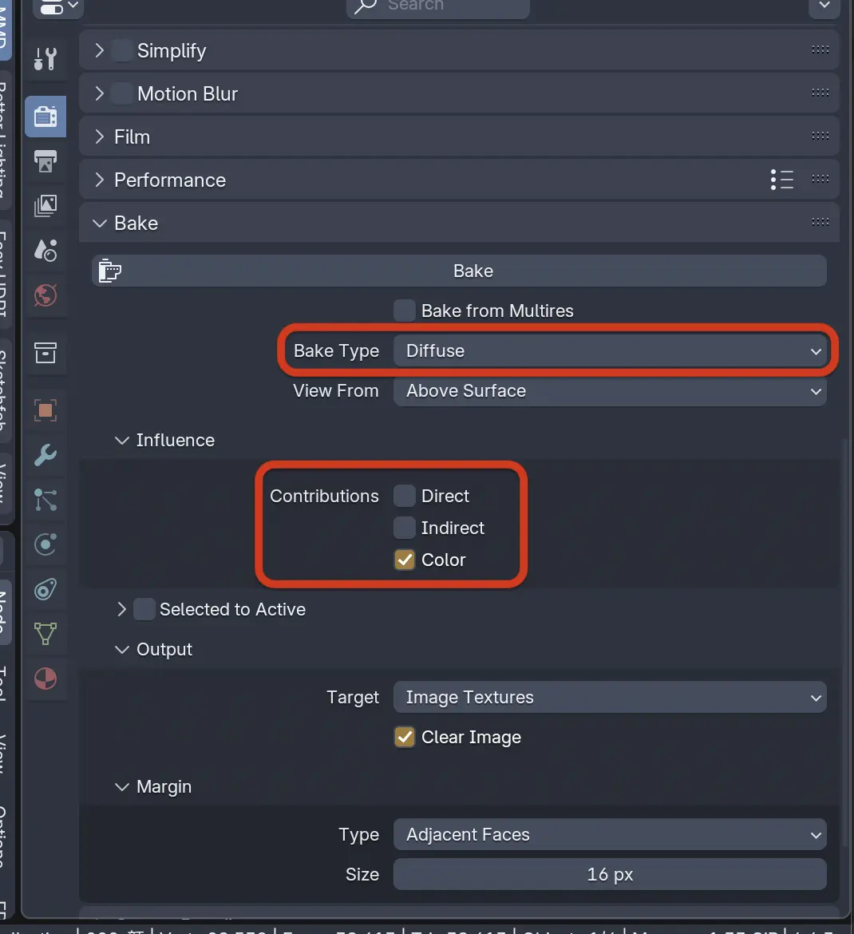Viewport: 854px width, 934px height.
Task: Click the Search field in properties
Action: click(437, 7)
